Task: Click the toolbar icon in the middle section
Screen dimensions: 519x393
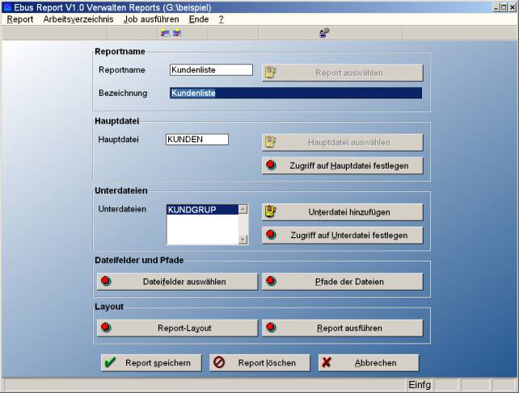Action: (x=323, y=33)
